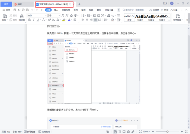
Task: Toggle Bold formatting
Action: point(29,20)
